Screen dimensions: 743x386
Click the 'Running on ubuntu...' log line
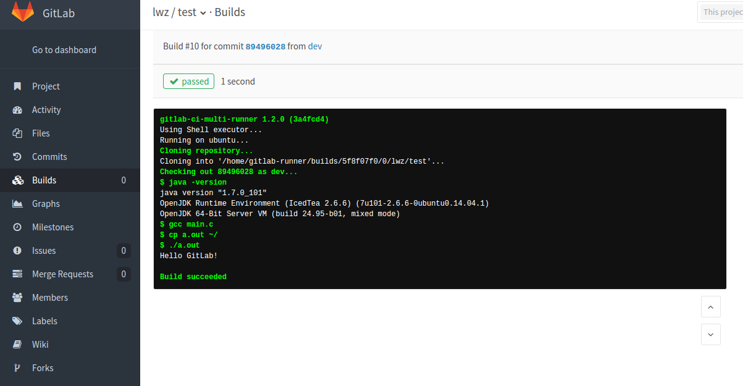coord(204,141)
